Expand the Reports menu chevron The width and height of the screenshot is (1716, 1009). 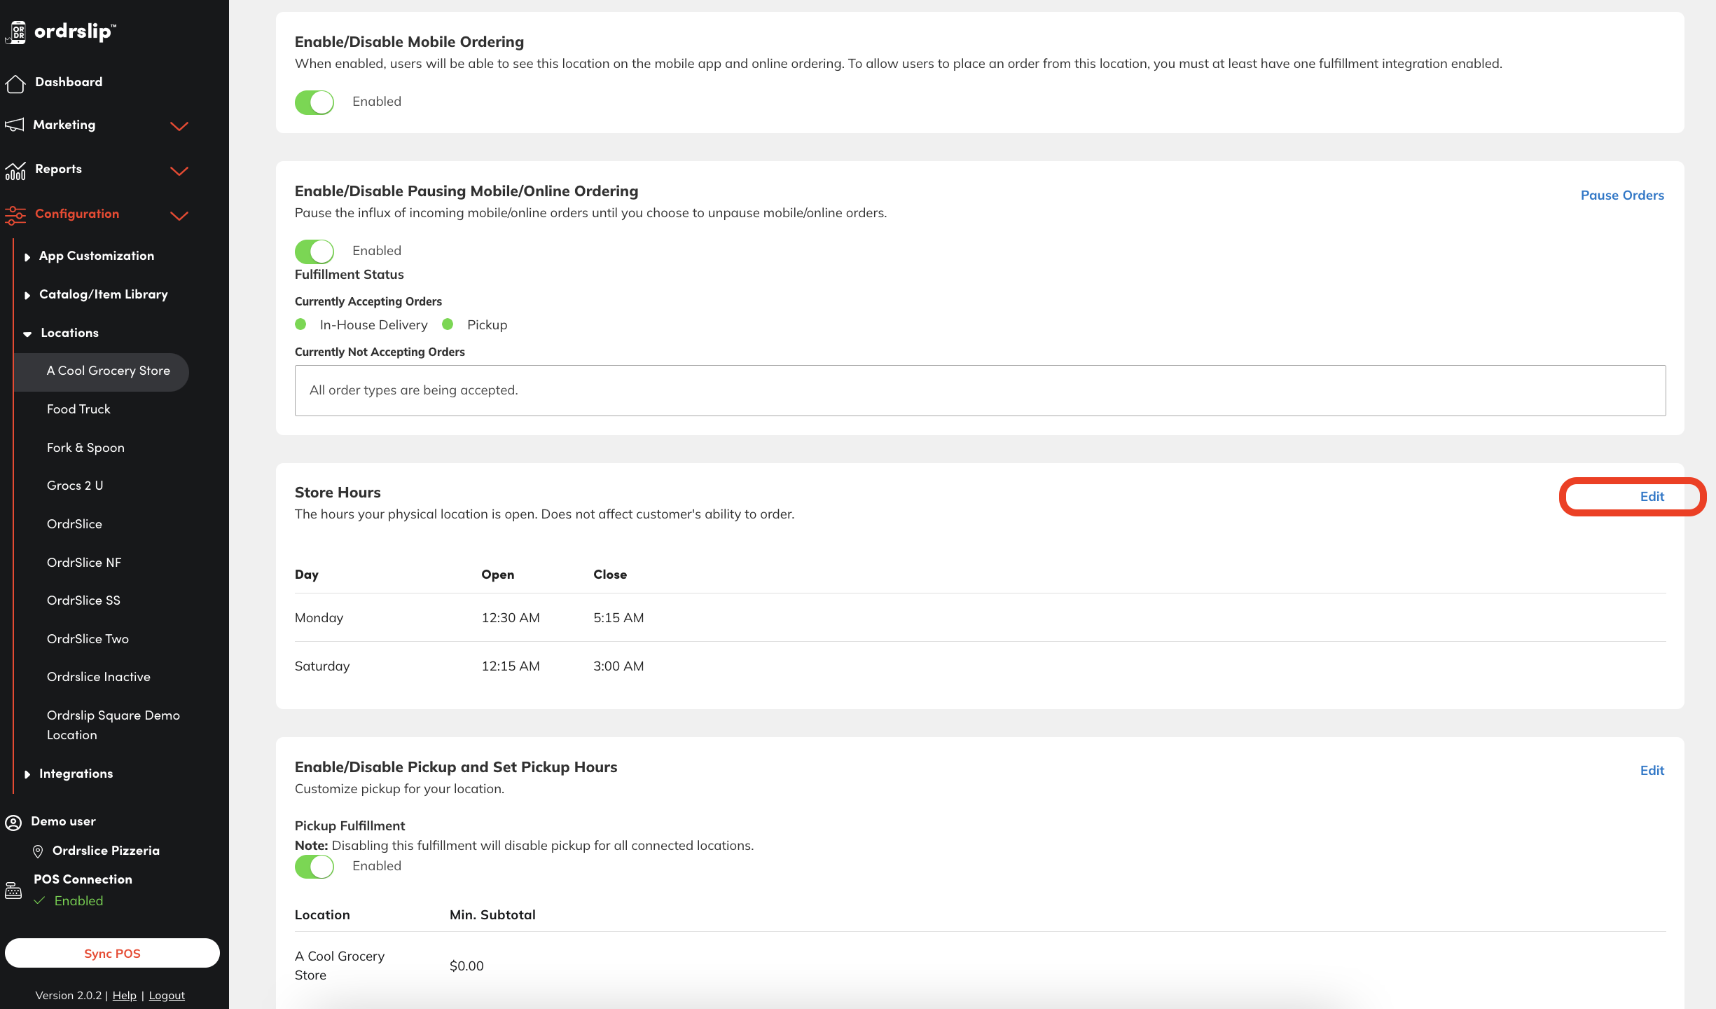(179, 171)
